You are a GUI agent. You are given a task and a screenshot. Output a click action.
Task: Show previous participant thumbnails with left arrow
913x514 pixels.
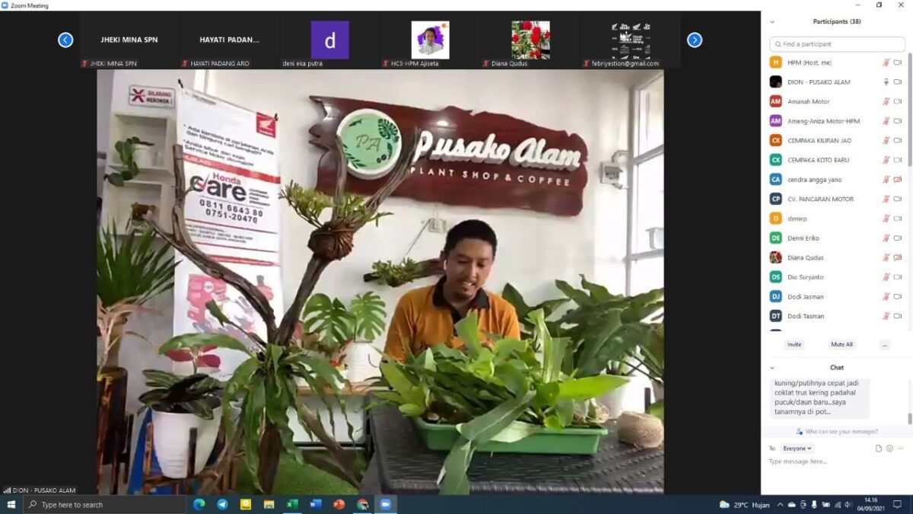[65, 40]
